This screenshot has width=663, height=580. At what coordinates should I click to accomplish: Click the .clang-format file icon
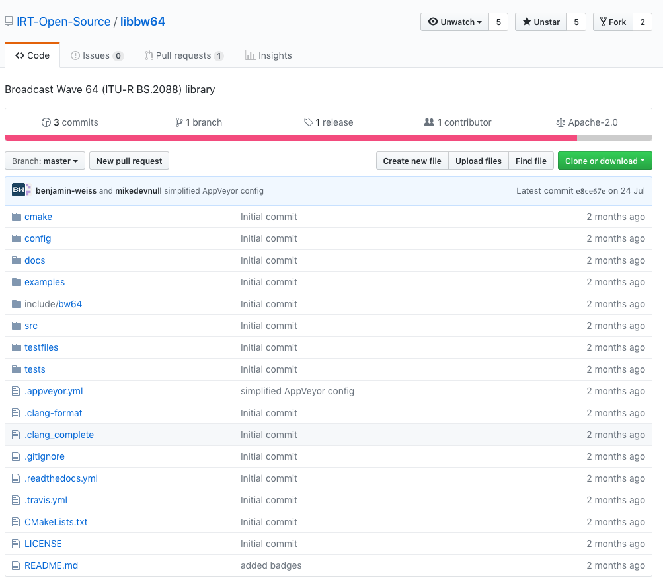16,413
